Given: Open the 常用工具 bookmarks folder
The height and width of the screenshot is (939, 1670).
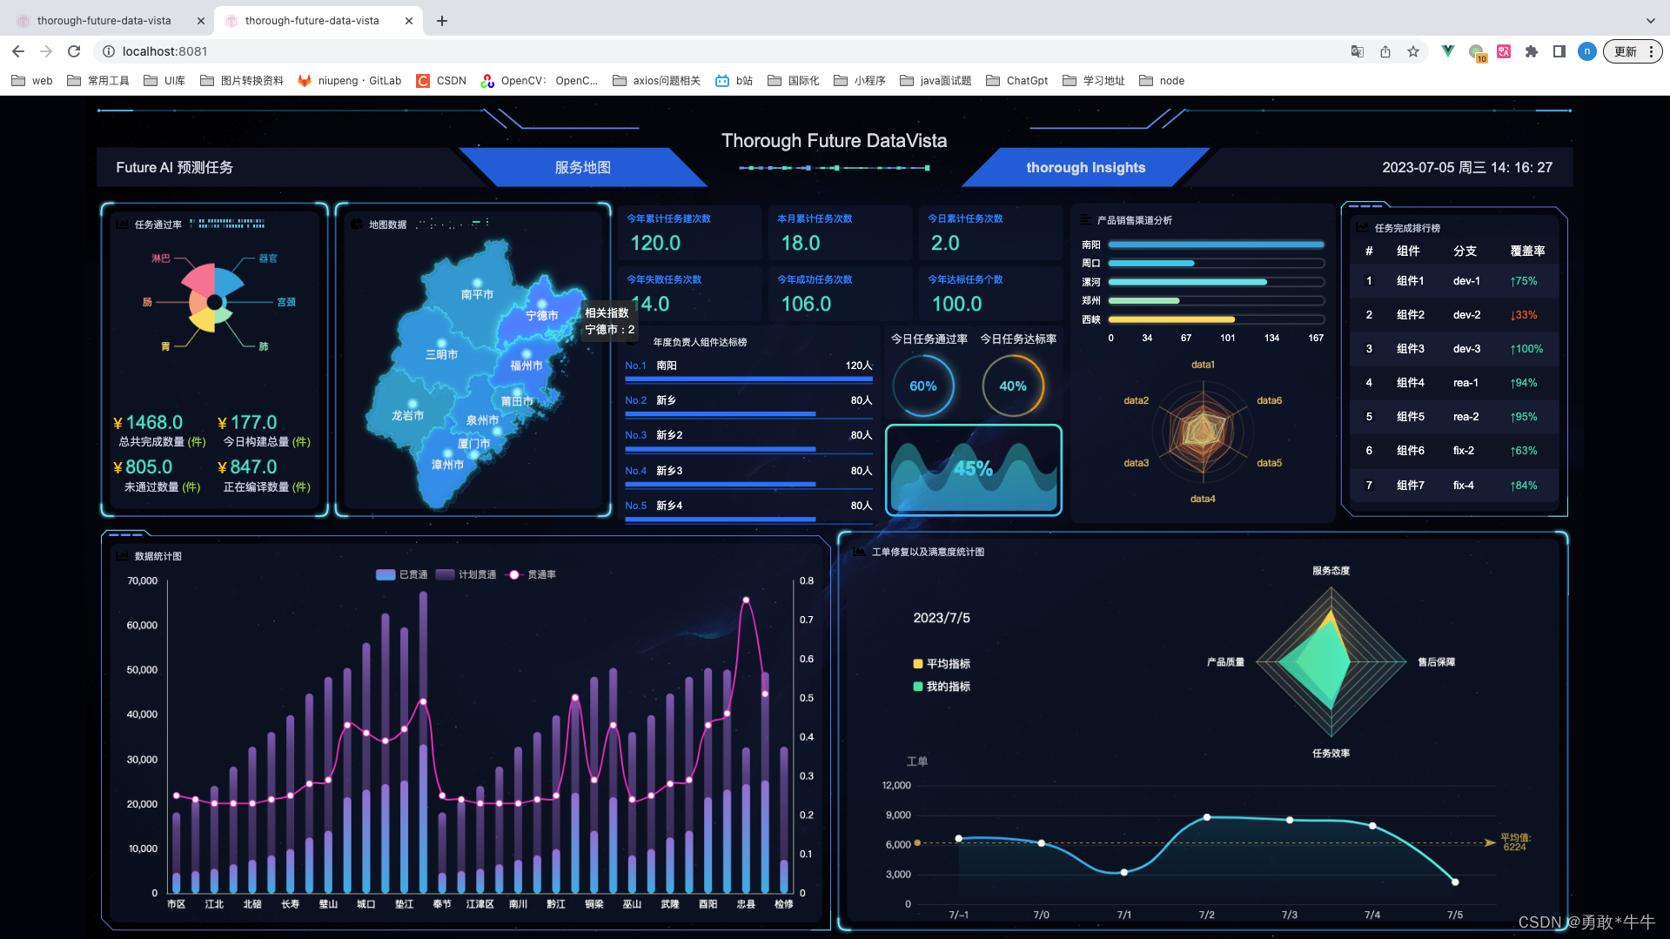Looking at the screenshot, I should (98, 81).
